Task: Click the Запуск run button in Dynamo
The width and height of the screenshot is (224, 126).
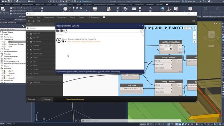Action: [x=47, y=99]
